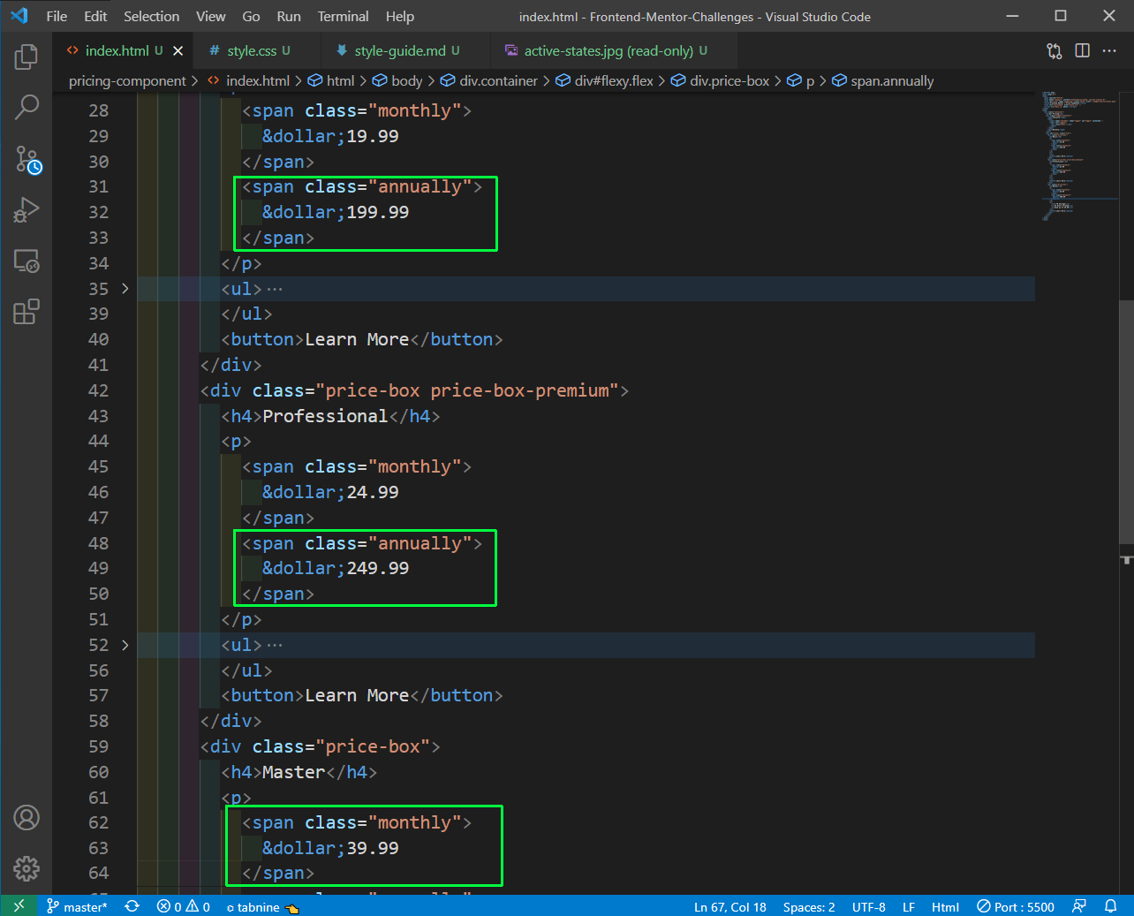This screenshot has height=916, width=1134.
Task: Open the Accounts icon in activity bar
Action: click(x=26, y=818)
